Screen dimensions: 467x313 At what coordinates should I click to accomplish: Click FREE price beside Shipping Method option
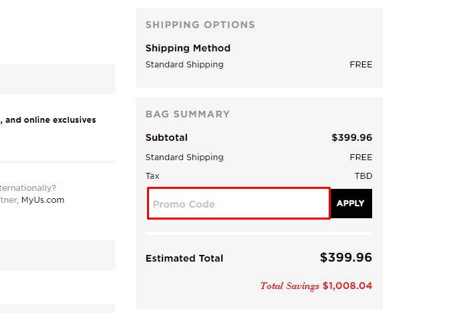point(361,65)
